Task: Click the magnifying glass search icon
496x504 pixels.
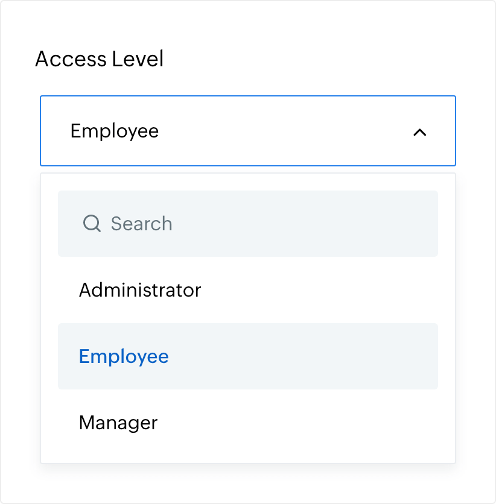Action: point(92,224)
